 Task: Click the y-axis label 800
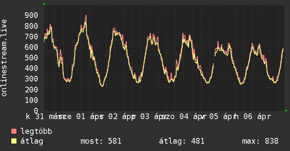point(31,26)
